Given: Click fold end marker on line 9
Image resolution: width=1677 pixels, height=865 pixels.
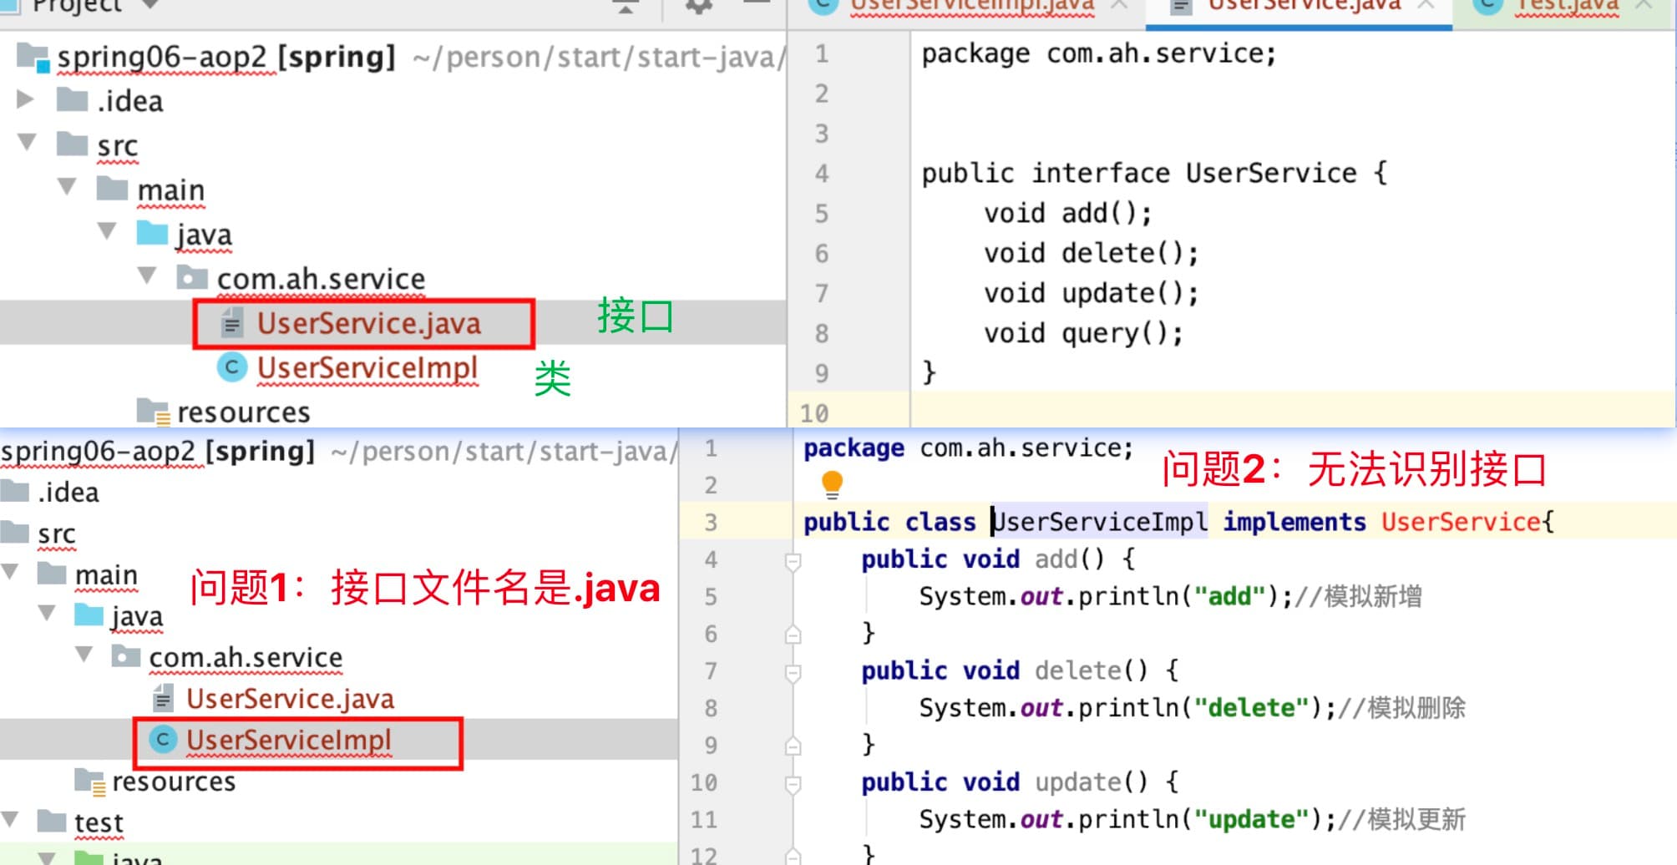Looking at the screenshot, I should pyautogui.click(x=793, y=746).
